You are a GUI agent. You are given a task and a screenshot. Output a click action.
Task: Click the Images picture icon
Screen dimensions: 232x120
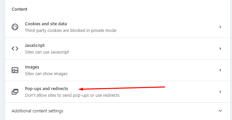[15, 70]
